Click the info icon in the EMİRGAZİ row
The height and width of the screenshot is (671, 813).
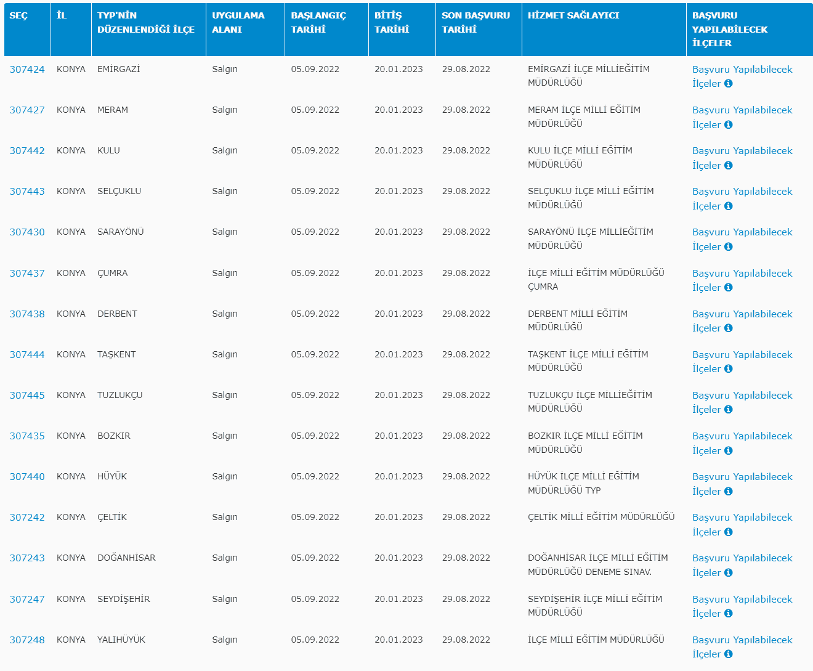pos(728,84)
